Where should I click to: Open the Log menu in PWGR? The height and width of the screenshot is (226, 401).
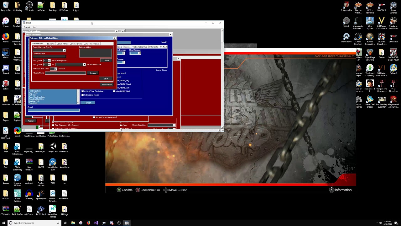(x=34, y=27)
